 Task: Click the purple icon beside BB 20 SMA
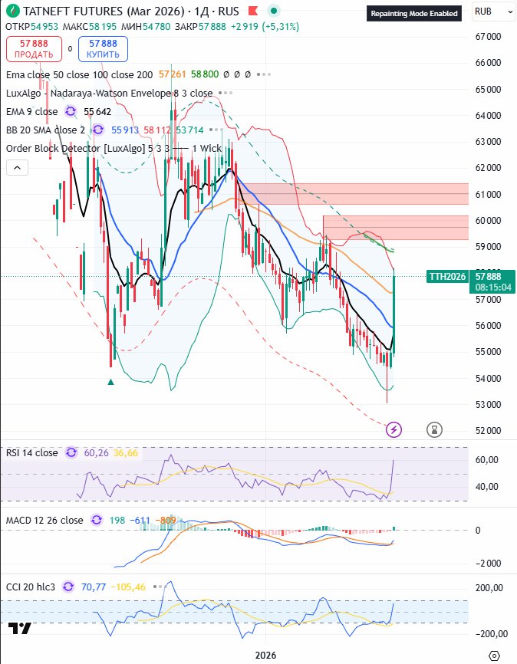(x=97, y=130)
